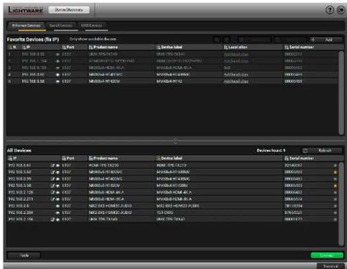347x269 pixels.
Task: Click eye icon of favorite row 4
Action: 58,75
